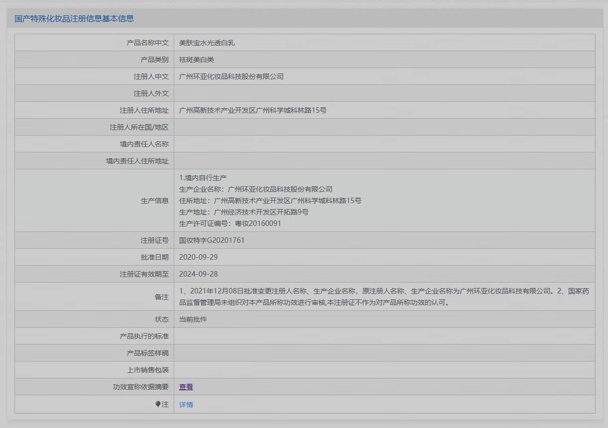Click the lightbulb icon beside 注
The height and width of the screenshot is (428, 608).
158,404
